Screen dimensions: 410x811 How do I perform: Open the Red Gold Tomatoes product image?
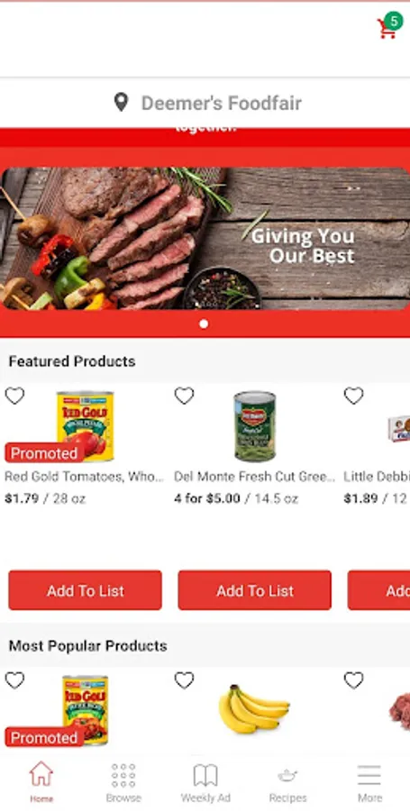[x=86, y=426]
